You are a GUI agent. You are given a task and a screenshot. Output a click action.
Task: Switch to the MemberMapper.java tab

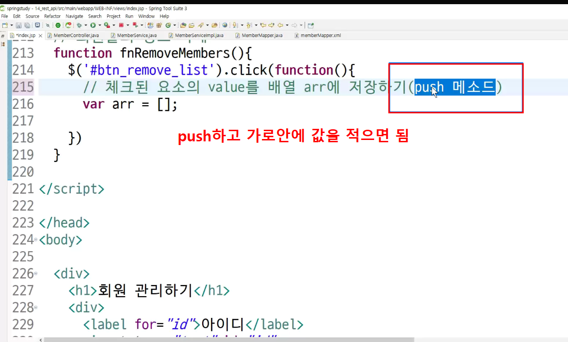[259, 35]
